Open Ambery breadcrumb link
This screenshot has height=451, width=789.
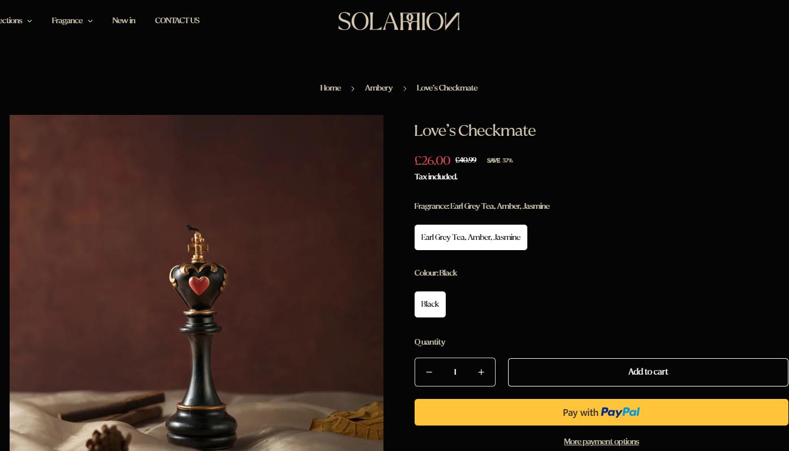click(378, 88)
